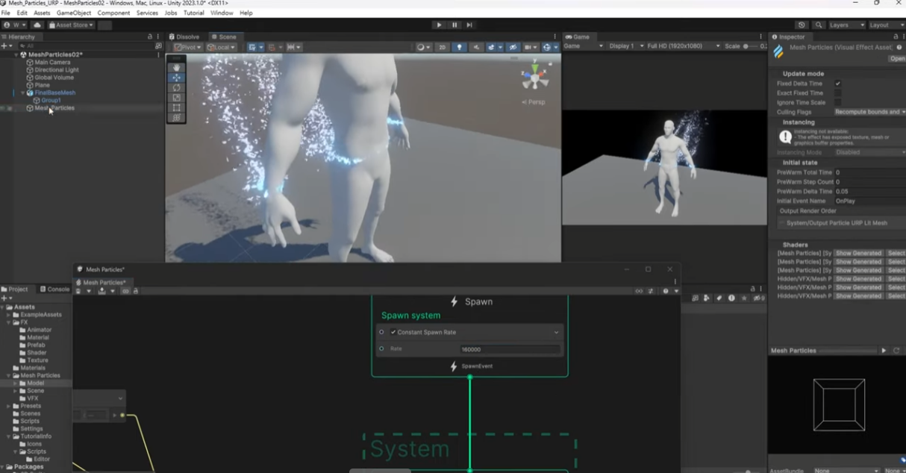
Task: Click Show Generated for the first Mesh Particles shader
Action: coord(858,253)
